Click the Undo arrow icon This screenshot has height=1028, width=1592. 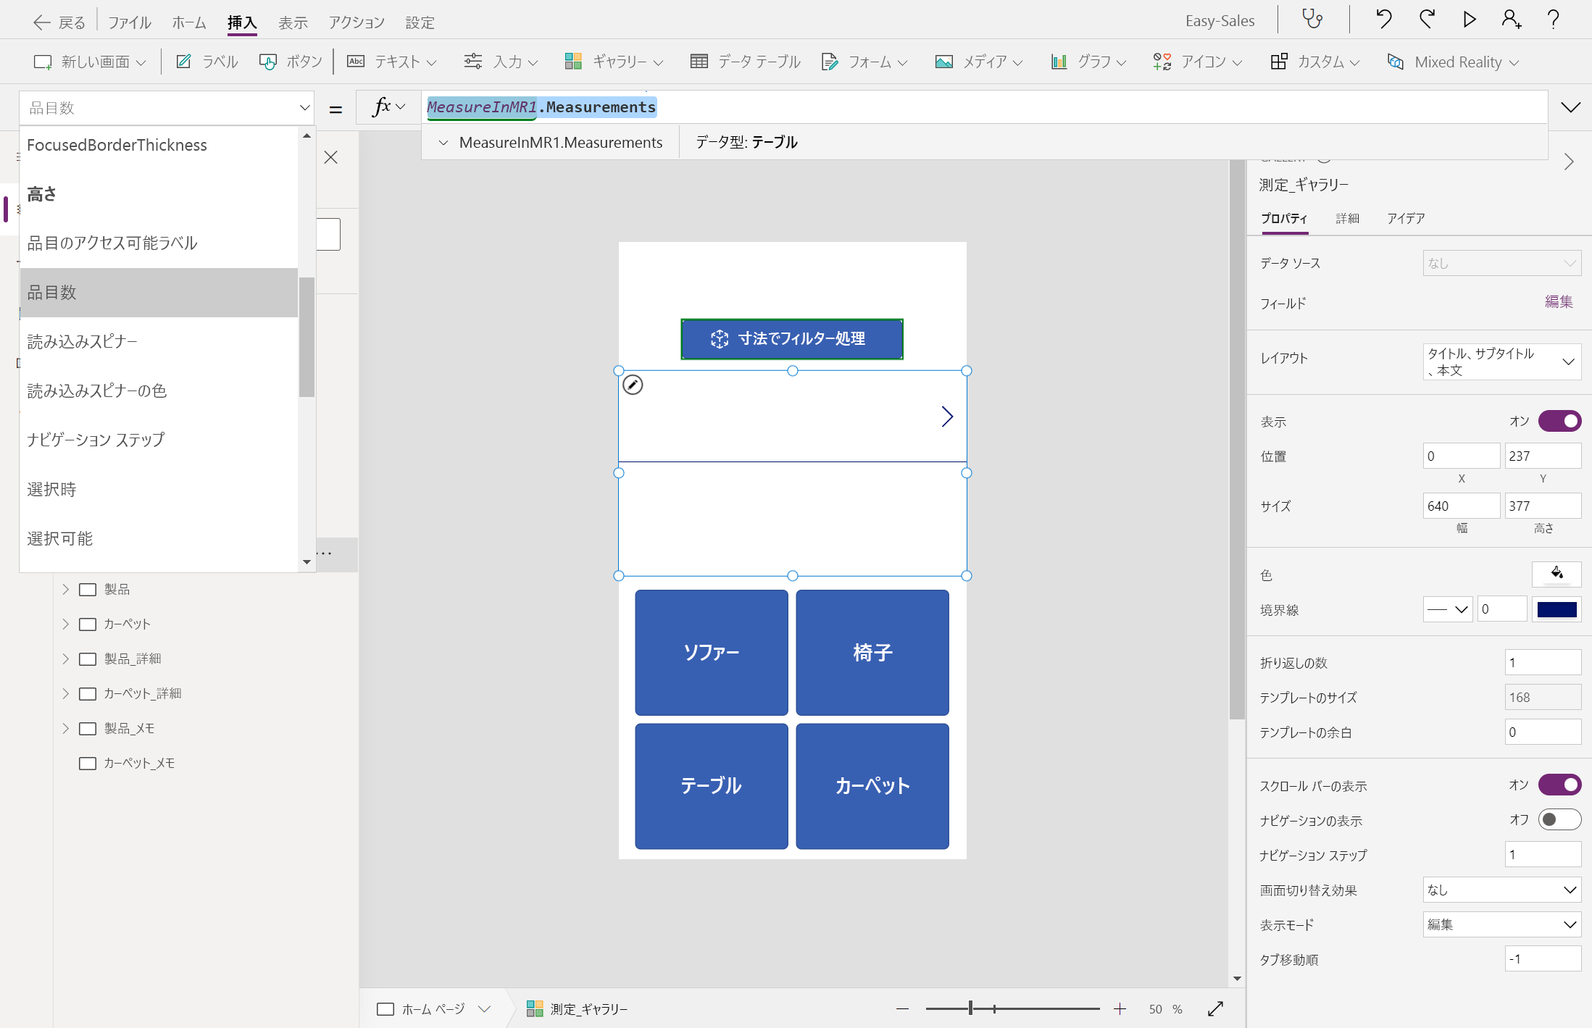pyautogui.click(x=1383, y=19)
